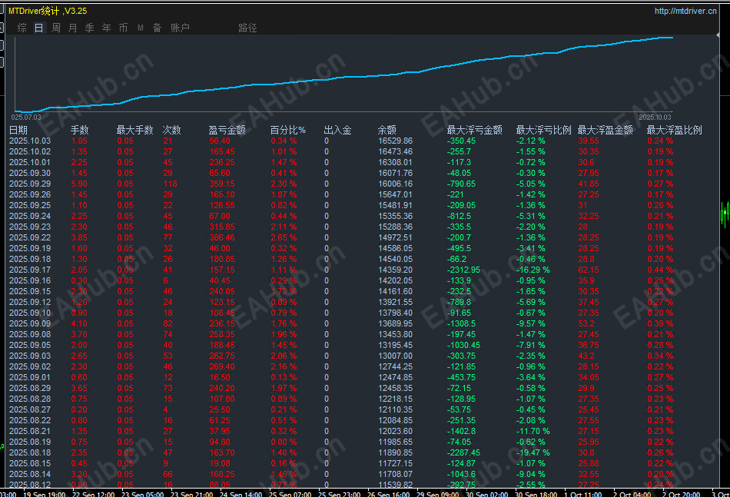Screen dimensions: 730x497
Task: Click the 余额 column header
Action: (x=387, y=130)
